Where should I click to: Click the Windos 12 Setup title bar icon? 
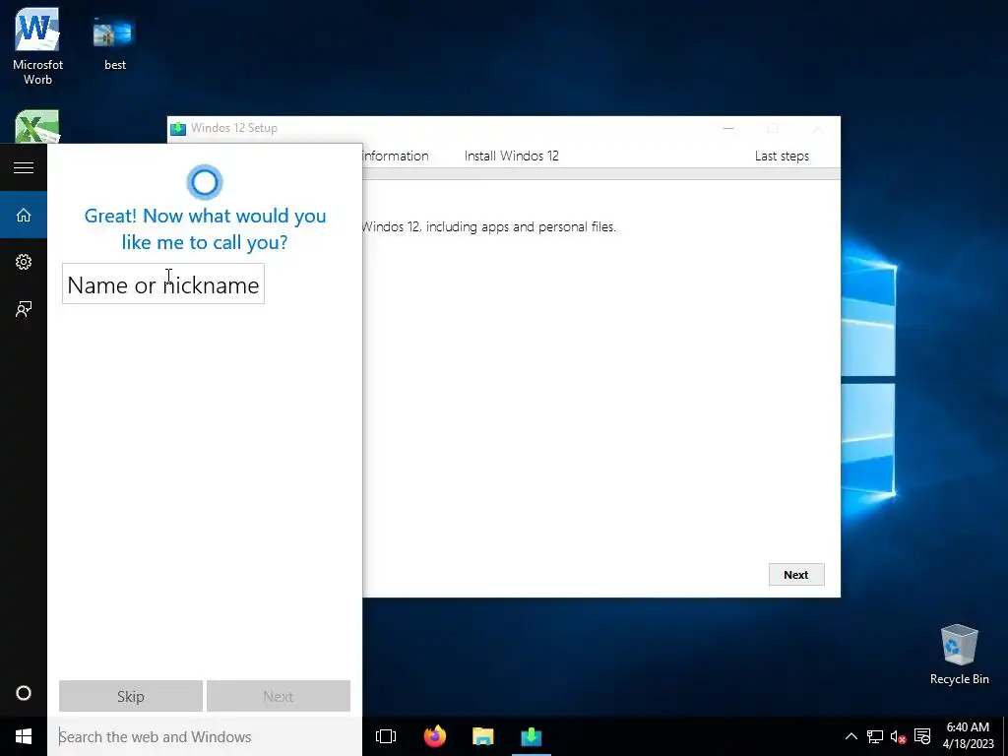pos(178,129)
